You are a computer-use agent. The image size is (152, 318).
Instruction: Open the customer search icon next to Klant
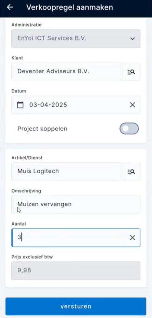click(131, 72)
